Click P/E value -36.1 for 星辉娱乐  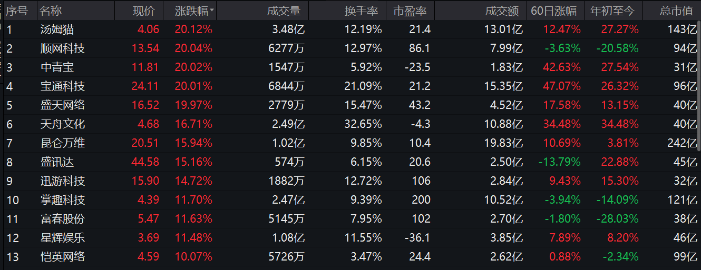pos(416,238)
